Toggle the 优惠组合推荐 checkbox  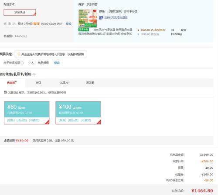5,92
